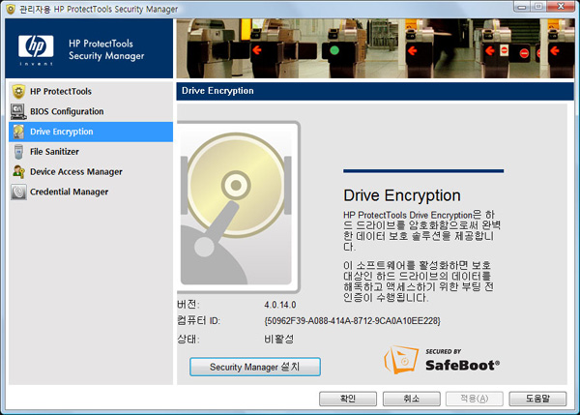Image resolution: width=580 pixels, height=415 pixels.
Task: Open Device Access Manager section
Action: click(91, 172)
